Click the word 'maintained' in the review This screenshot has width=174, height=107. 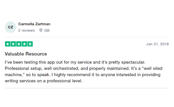(x=118, y=68)
